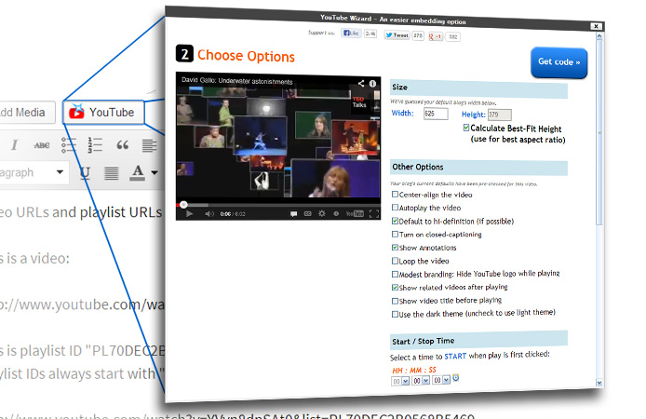This screenshot has width=646, height=419.
Task: Check Center-align the video option
Action: tap(396, 195)
